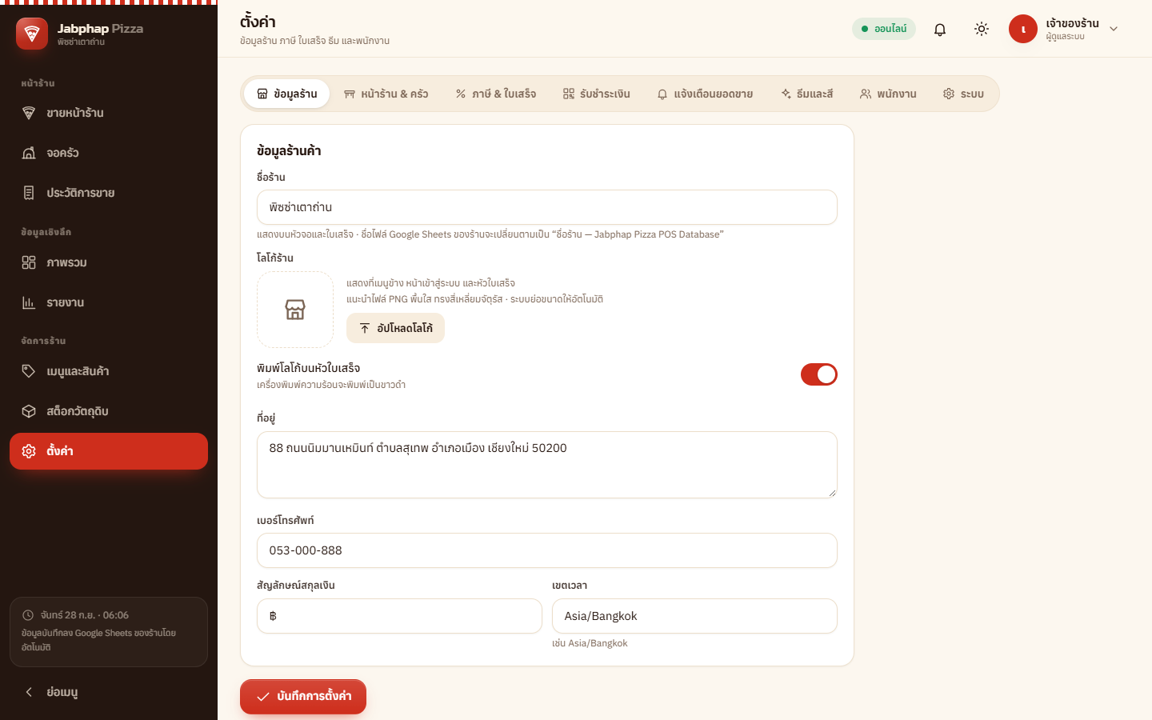Click อัปโหลดโลโก้ button
1152x720 pixels.
coord(395,328)
